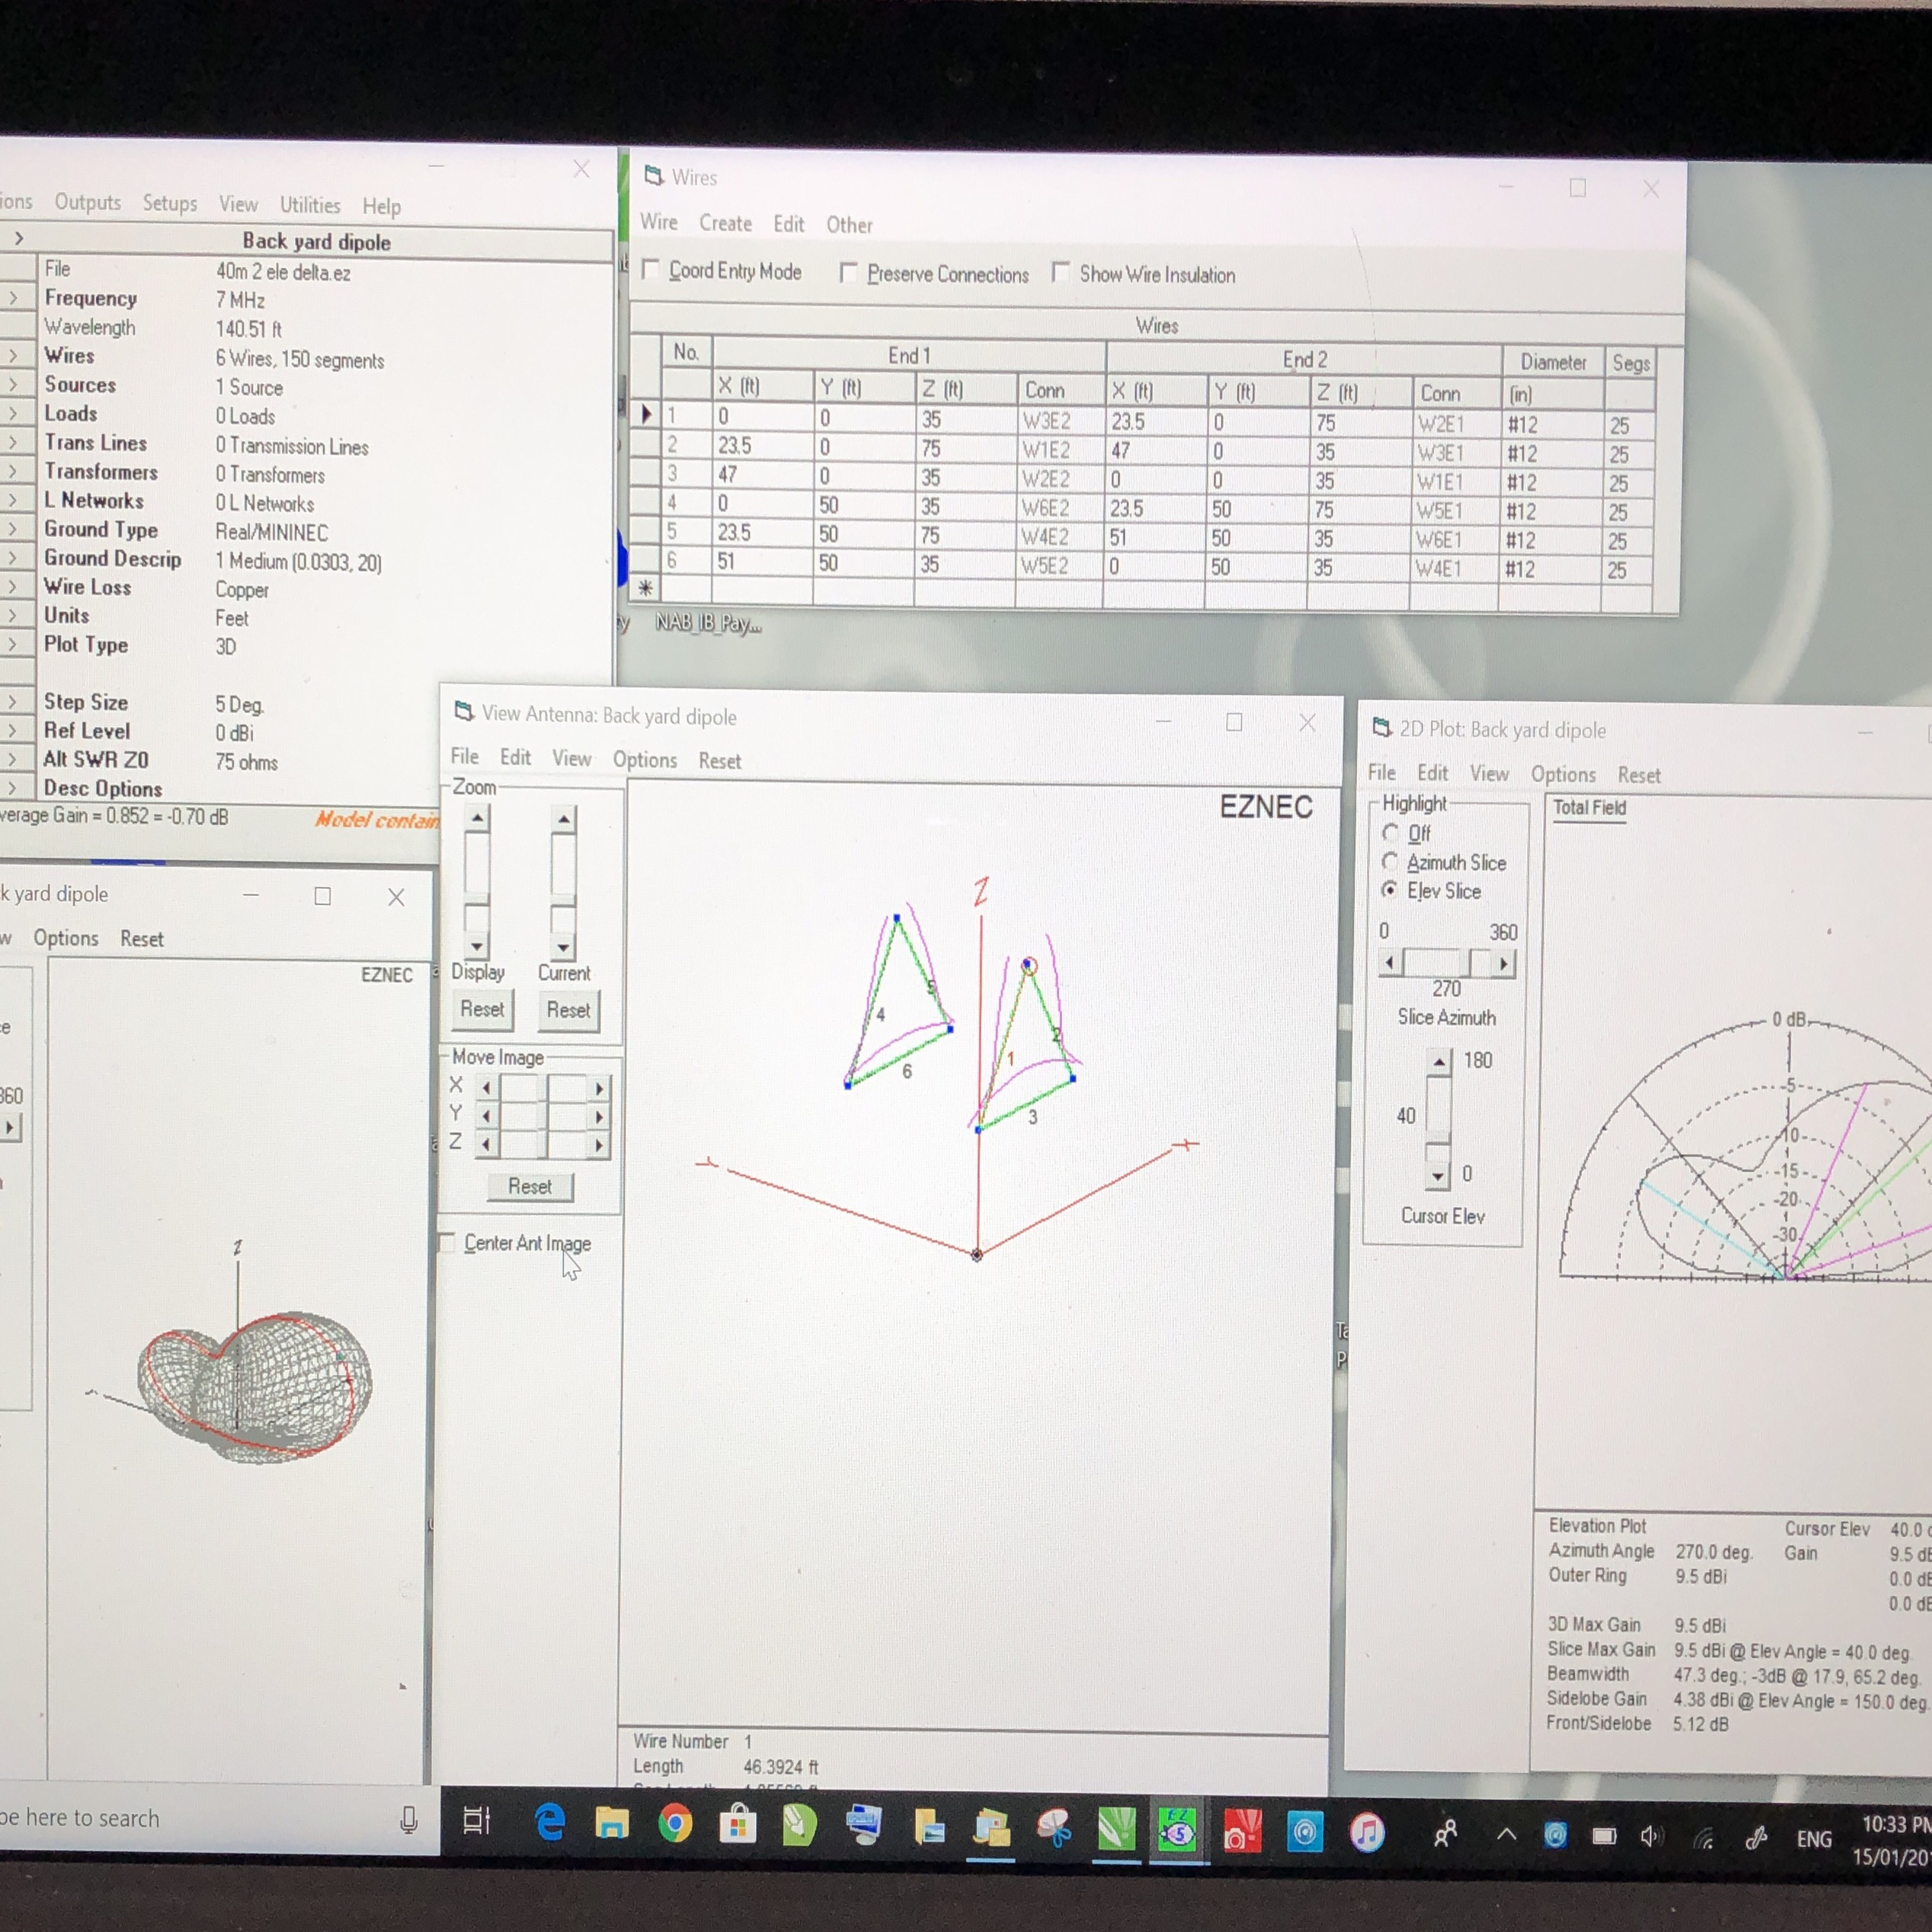Open the Utilities menu in control center
Viewport: 1932px width, 1932px height.
pos(310,205)
